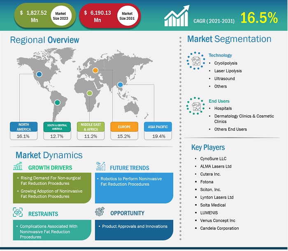This screenshot has height=251, width=288.
Task: Click the Ultrasound list item
Action: pos(225,78)
